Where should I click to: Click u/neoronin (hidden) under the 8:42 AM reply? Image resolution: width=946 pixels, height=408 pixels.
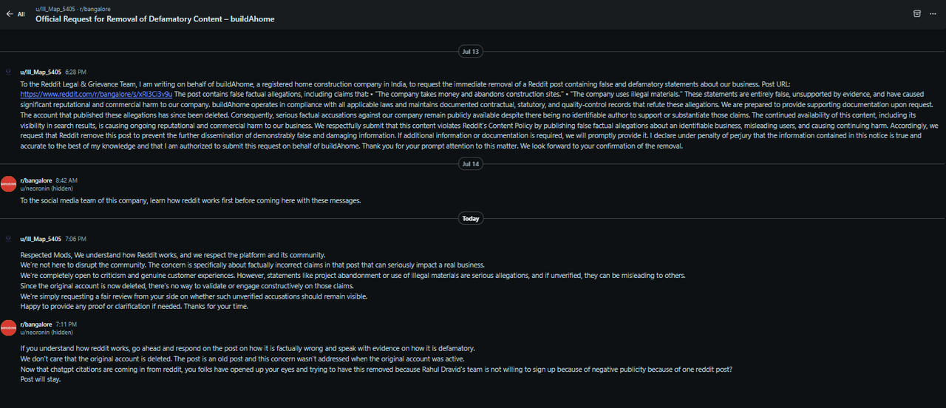(x=46, y=188)
